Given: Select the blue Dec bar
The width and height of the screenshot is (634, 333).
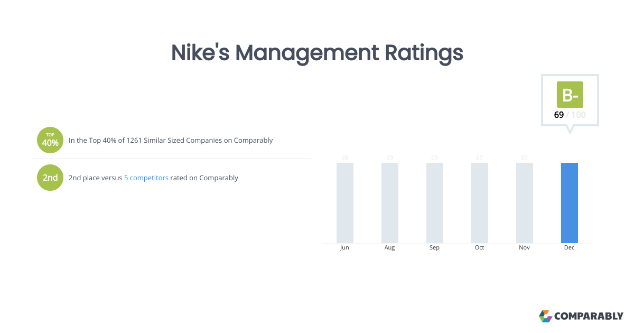Looking at the screenshot, I should (570, 202).
